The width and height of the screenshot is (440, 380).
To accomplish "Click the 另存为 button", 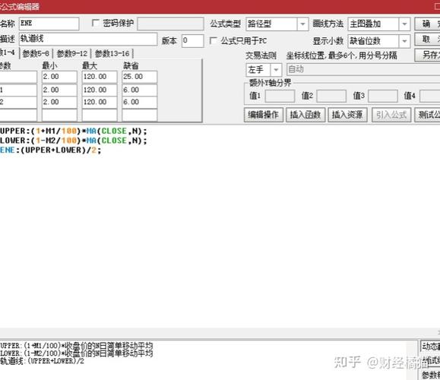I will click(427, 55).
